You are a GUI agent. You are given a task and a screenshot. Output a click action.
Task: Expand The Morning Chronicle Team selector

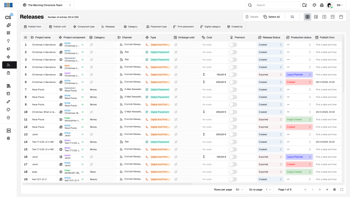[x=47, y=5]
